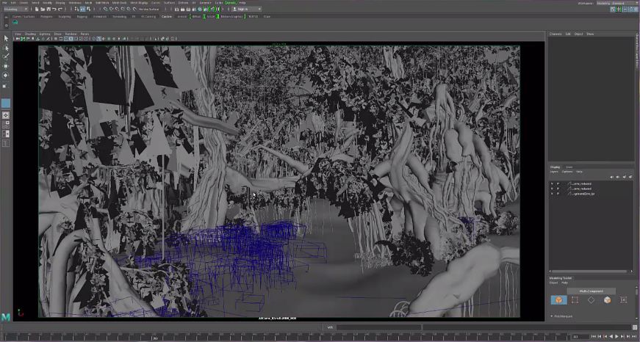Toggle visibility V of the first layer
Screen dimensions: 640x342
point(552,183)
